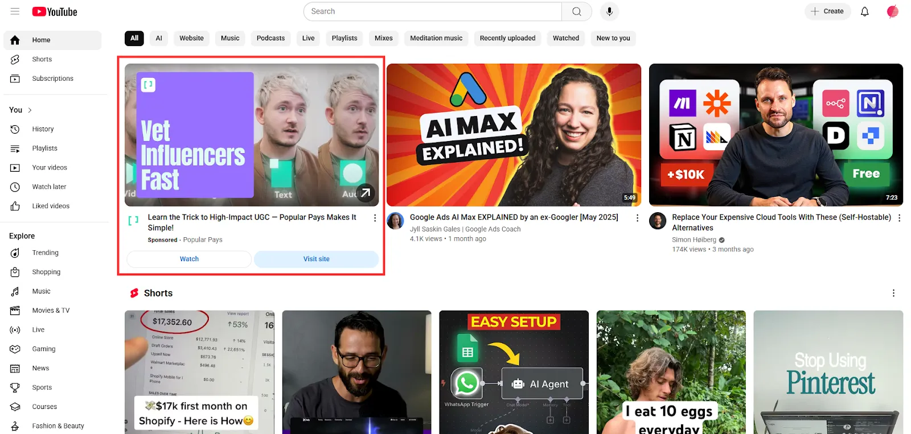This screenshot has height=434, width=911.
Task: Open the Shorts shelf more options
Action: 893,293
